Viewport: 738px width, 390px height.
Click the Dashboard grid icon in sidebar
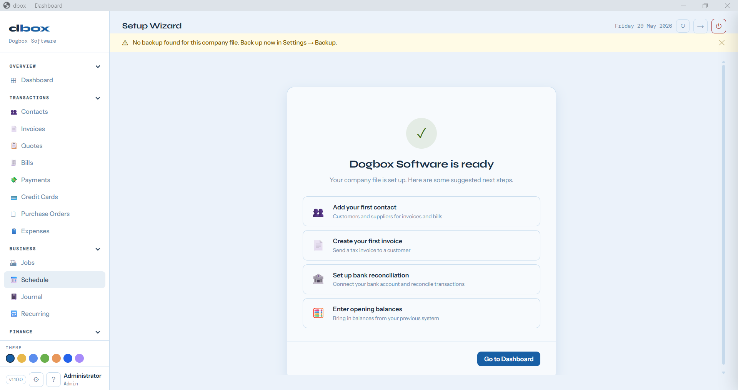13,80
